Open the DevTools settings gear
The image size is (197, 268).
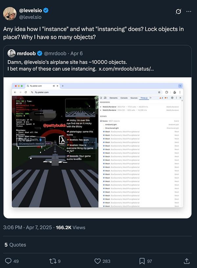(172, 98)
